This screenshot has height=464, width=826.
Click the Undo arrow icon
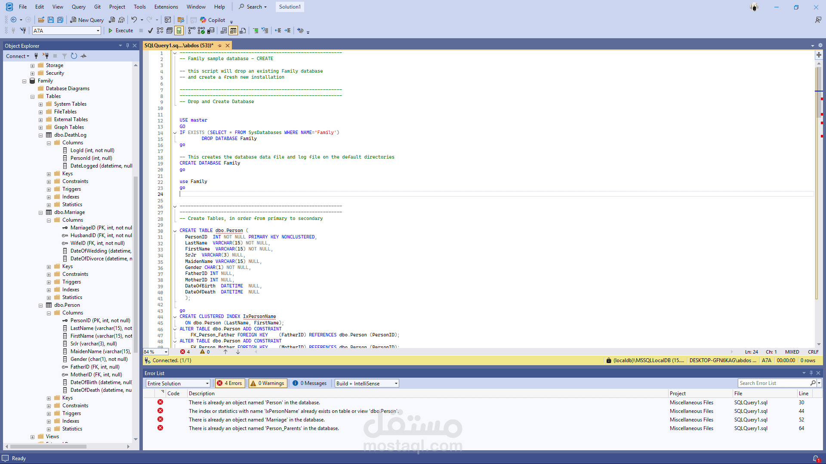tap(134, 20)
